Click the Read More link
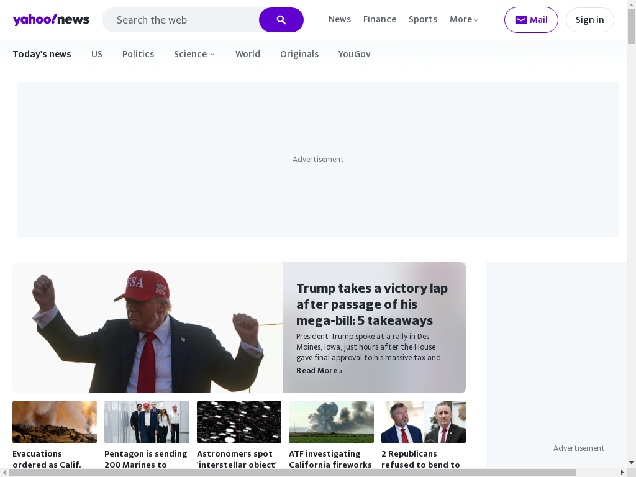636x477 pixels. [319, 370]
